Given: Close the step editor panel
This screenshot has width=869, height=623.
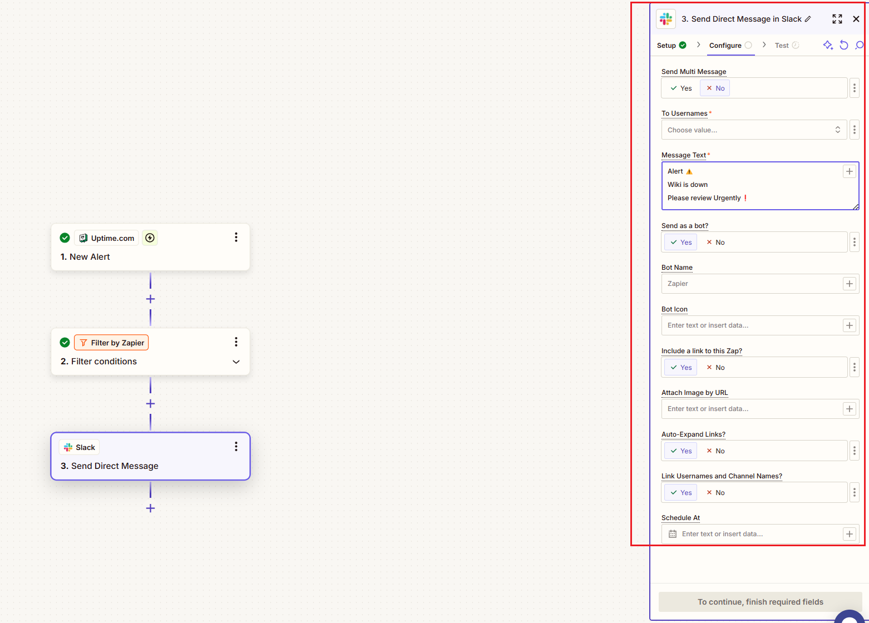Looking at the screenshot, I should click(x=856, y=19).
